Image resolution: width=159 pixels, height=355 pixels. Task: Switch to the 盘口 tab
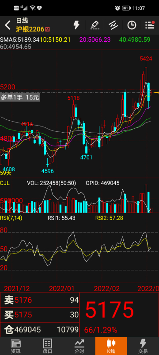pos(48,346)
